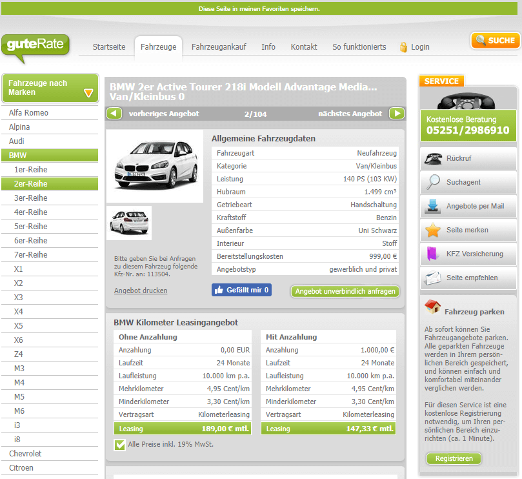Select the Fahrzeuge tab
The width and height of the screenshot is (522, 479).
[159, 47]
